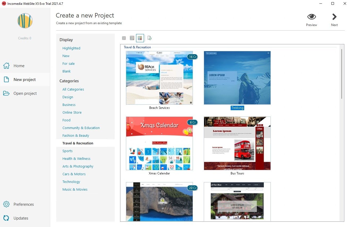This screenshot has width=351, height=227.
Task: Select the Beach Services template thumbnail
Action: pyautogui.click(x=159, y=78)
